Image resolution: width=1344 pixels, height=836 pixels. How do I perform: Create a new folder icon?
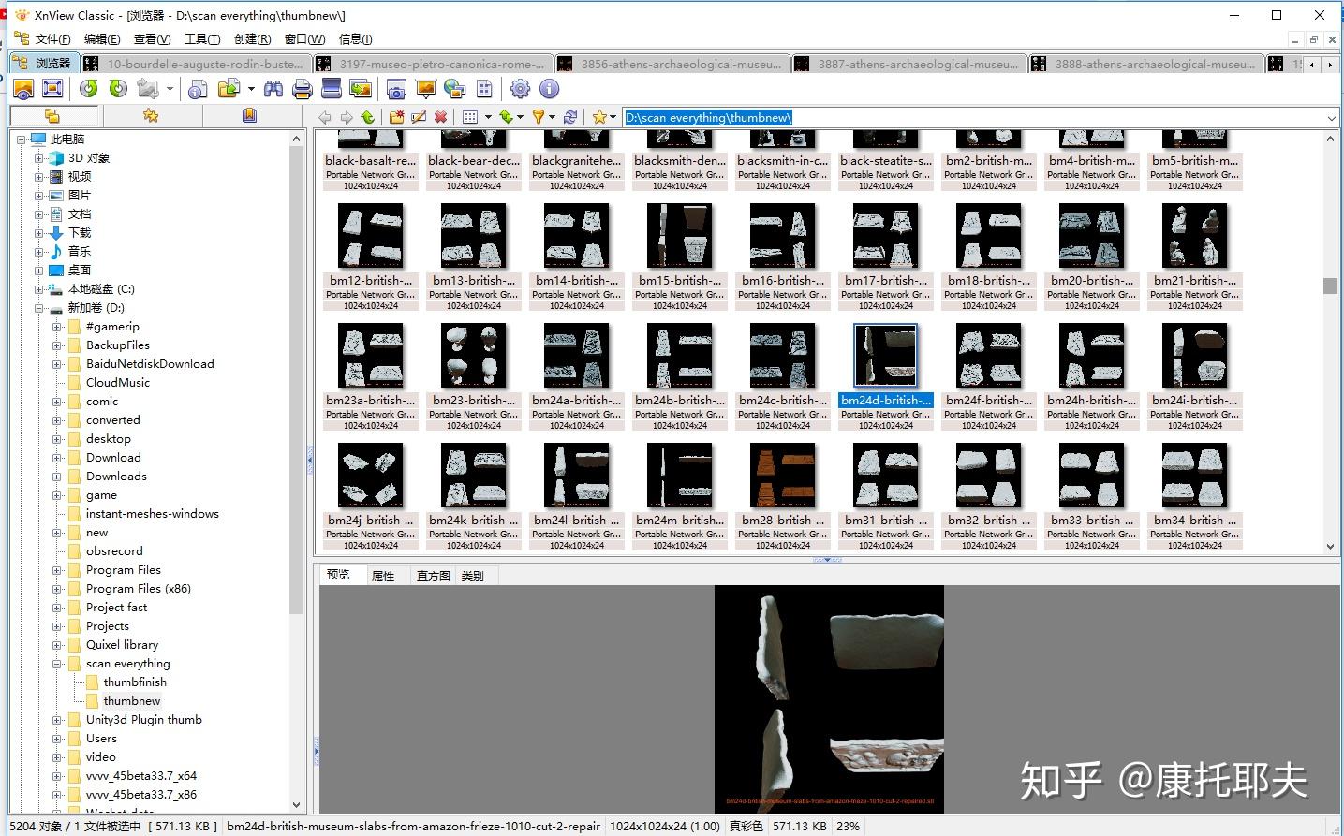(x=397, y=117)
